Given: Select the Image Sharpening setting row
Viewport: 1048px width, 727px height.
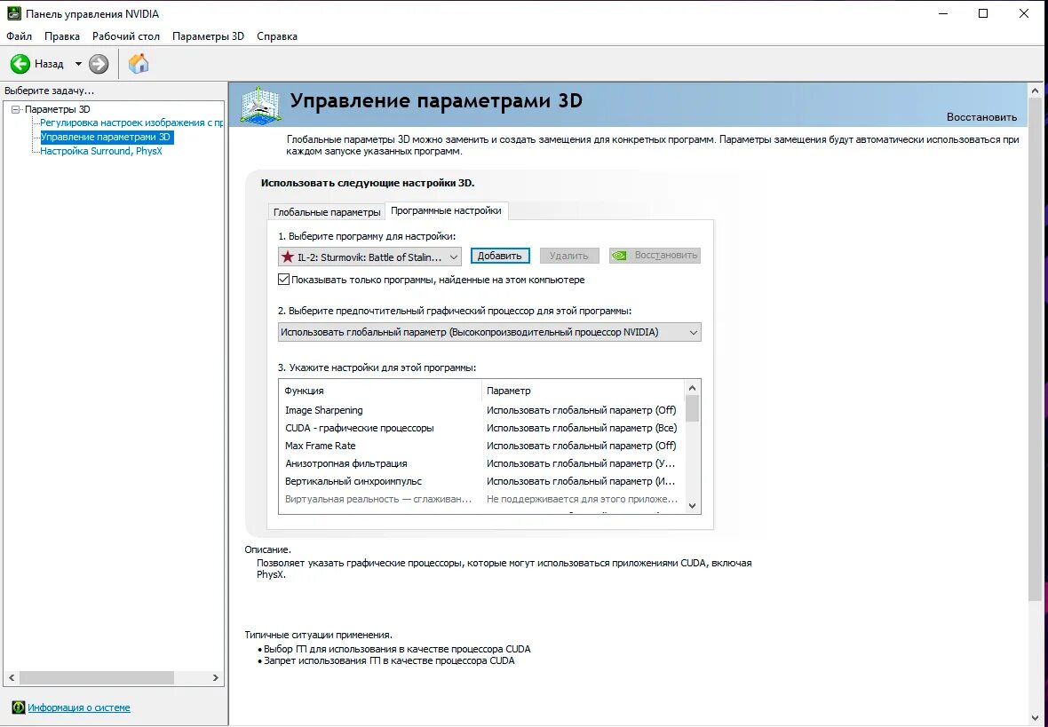Looking at the screenshot, I should click(x=481, y=410).
